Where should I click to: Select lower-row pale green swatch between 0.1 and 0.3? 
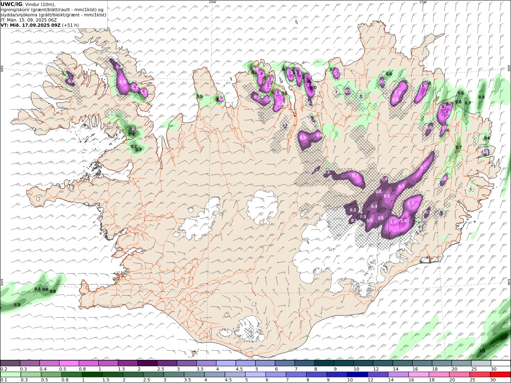pyautogui.click(x=10, y=375)
